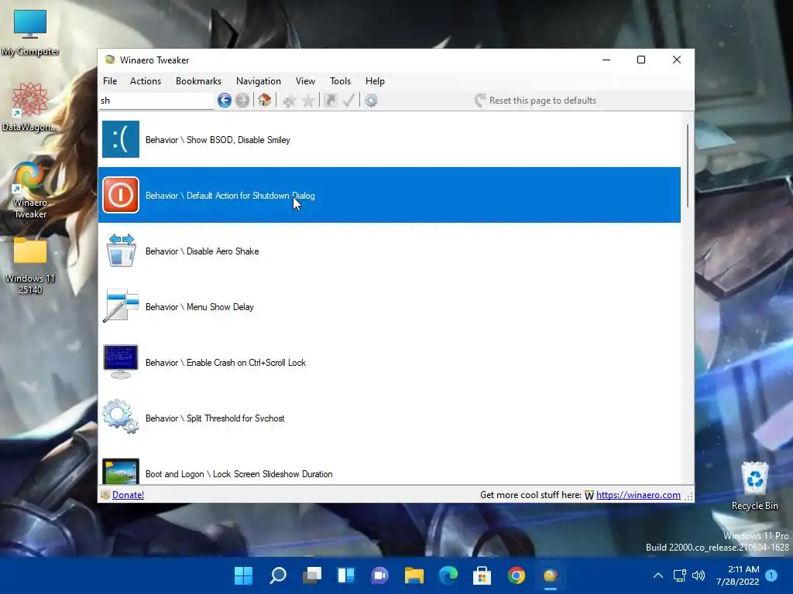Open the https://winaero.com link
Viewport: 793px width, 594px height.
click(x=638, y=495)
